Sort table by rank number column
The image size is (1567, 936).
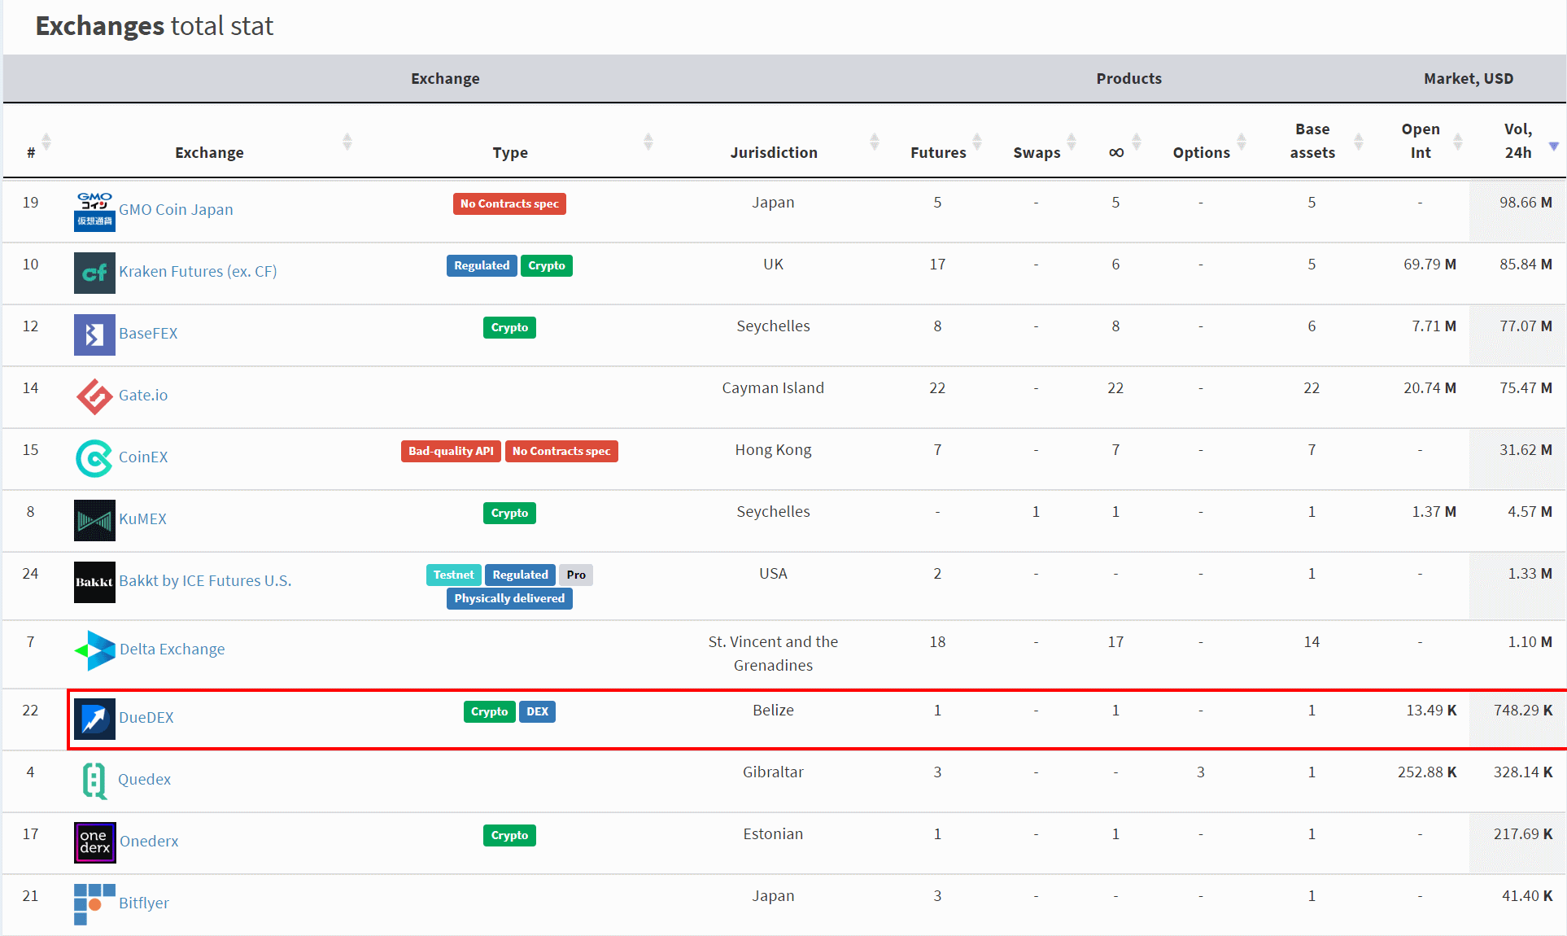point(46,142)
